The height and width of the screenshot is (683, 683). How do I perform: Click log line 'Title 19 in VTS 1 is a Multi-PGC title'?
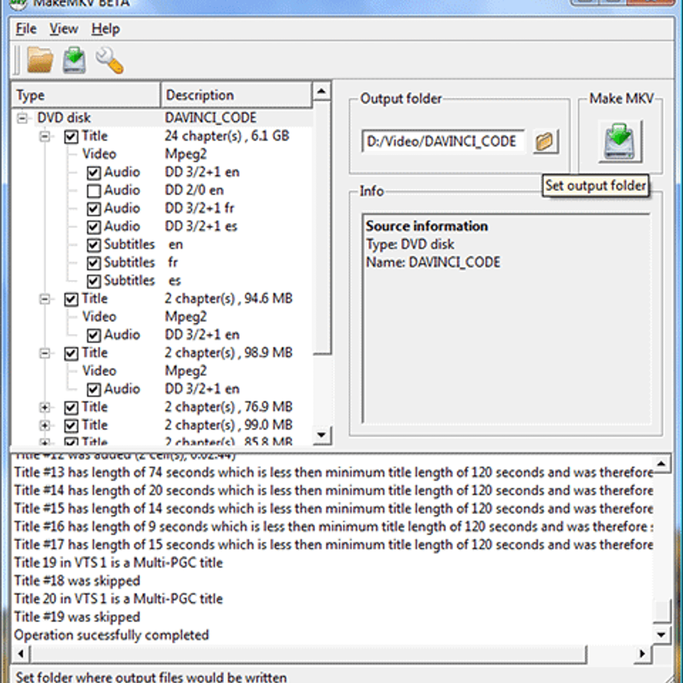[118, 563]
